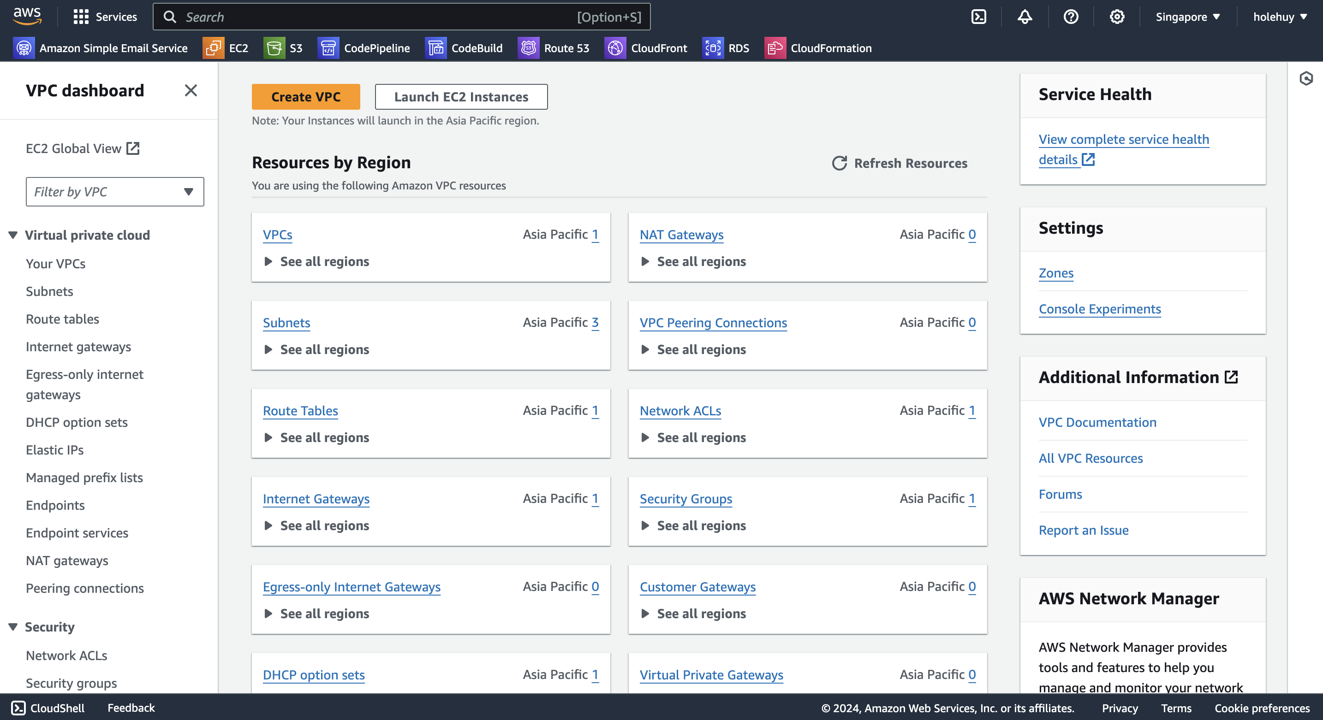Expand See all regions under Security Groups

[x=693, y=525]
